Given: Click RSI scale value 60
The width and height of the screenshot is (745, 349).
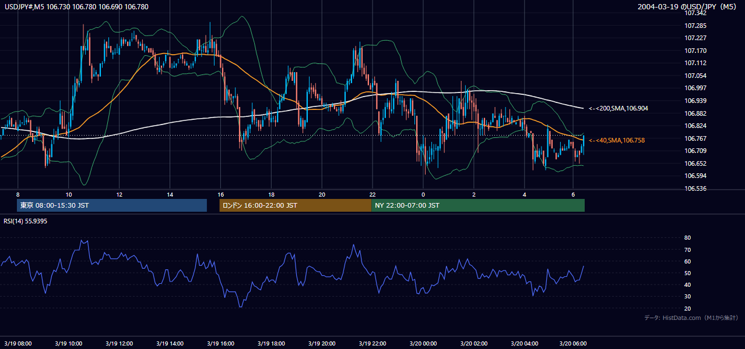Looking at the screenshot, I should (688, 261).
